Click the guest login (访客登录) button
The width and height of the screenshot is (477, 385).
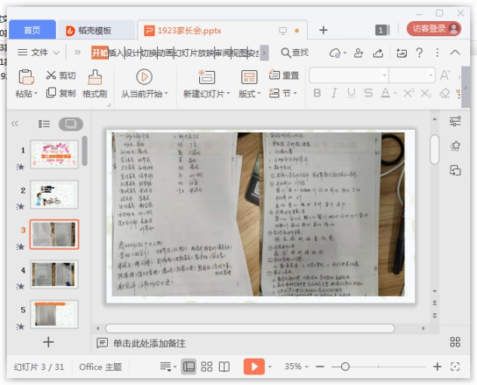tap(433, 29)
